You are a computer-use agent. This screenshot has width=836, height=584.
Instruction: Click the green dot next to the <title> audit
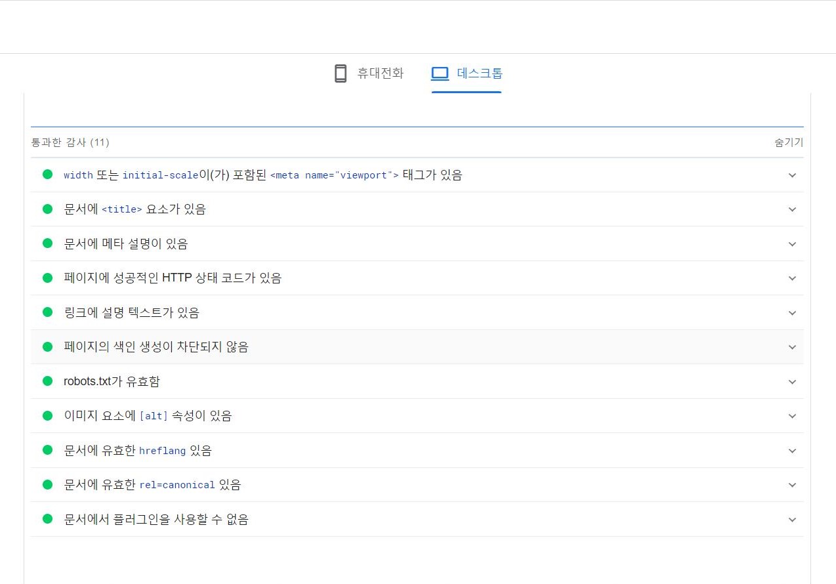(x=47, y=209)
